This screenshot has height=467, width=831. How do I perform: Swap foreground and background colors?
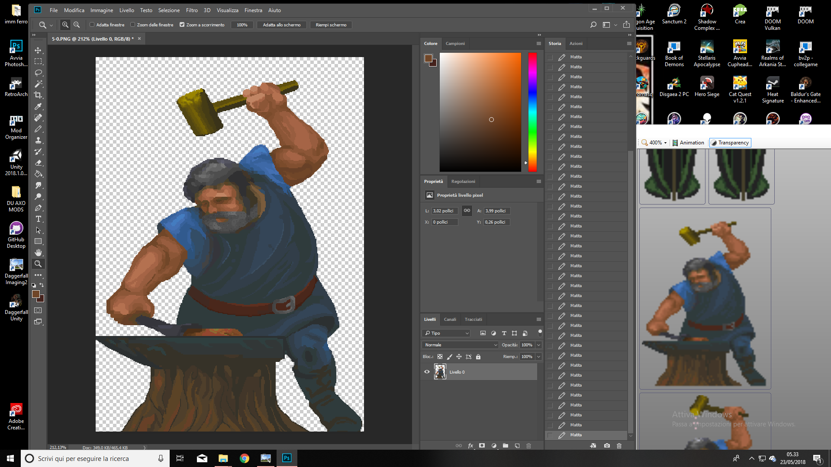pos(42,285)
